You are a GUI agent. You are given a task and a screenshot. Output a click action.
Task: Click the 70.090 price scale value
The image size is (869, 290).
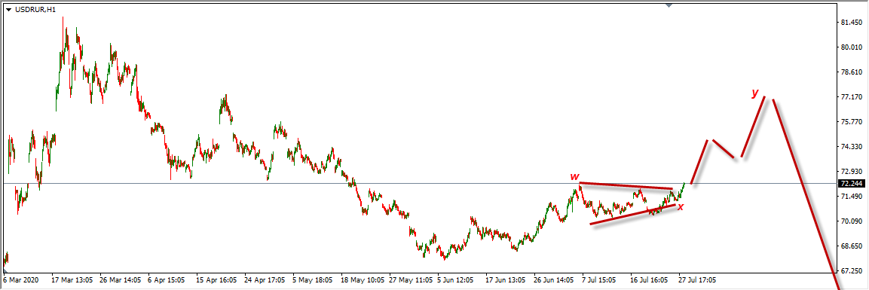[x=851, y=221]
